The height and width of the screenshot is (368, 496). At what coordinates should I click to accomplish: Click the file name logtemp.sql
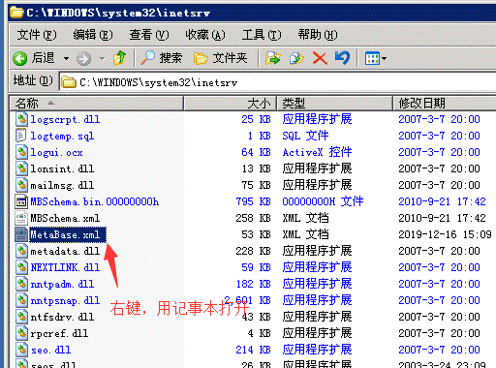coord(62,136)
